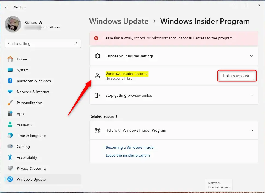This screenshot has width=265, height=193.
Task: Click the Help globe icon
Action: coord(97,130)
